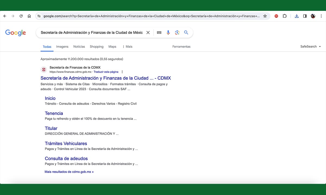326x195 pixels.
Task: Click the Tránsito - Consulta de adeudos snippet
Action: click(x=91, y=104)
